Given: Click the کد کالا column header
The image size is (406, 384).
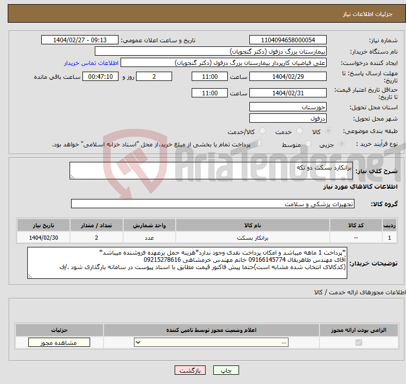Looking at the screenshot, I should click(x=356, y=225).
